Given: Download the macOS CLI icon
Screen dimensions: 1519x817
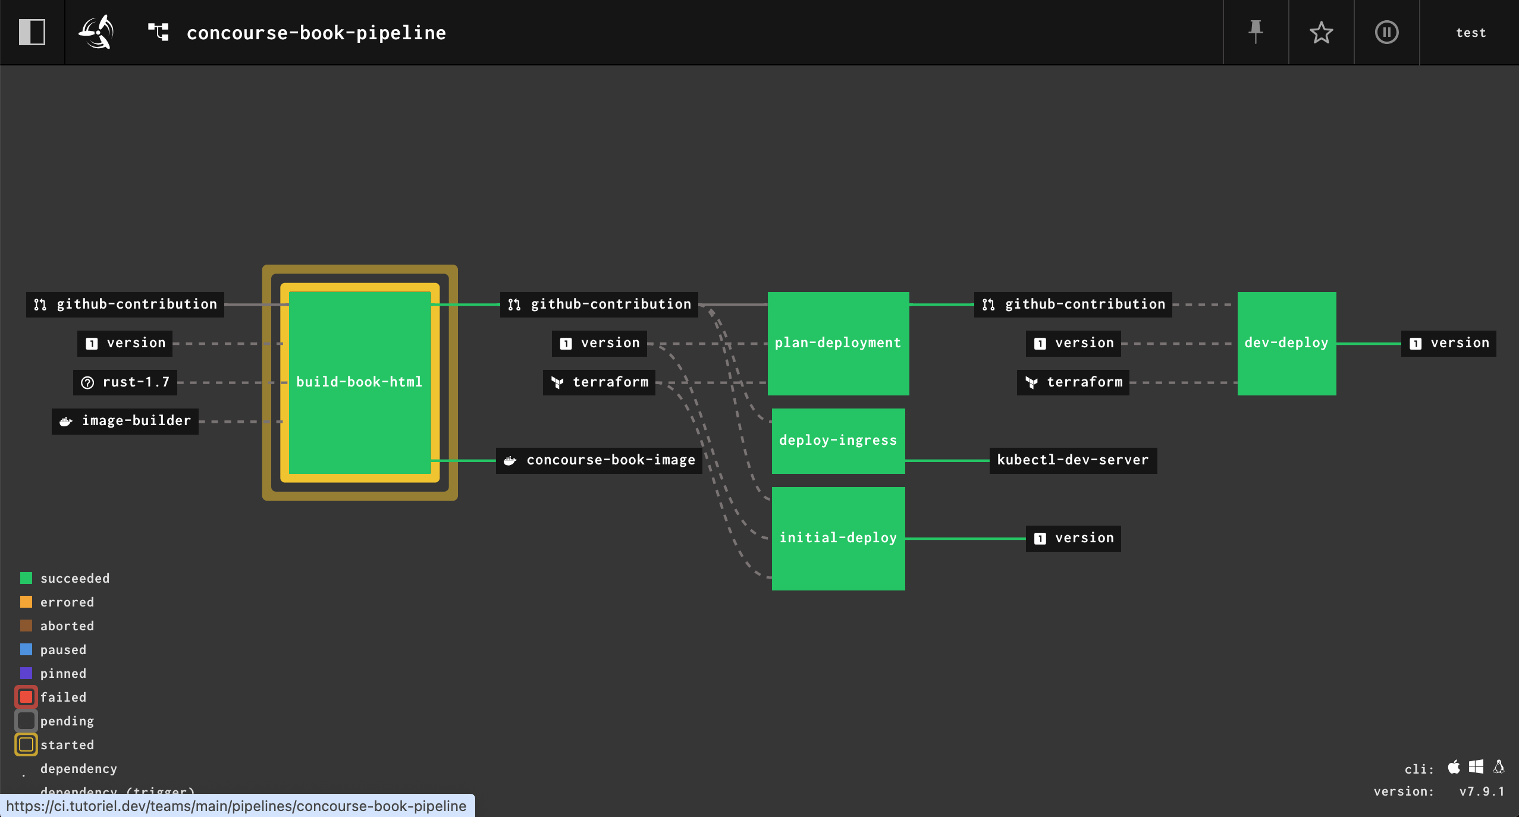Looking at the screenshot, I should [x=1454, y=767].
